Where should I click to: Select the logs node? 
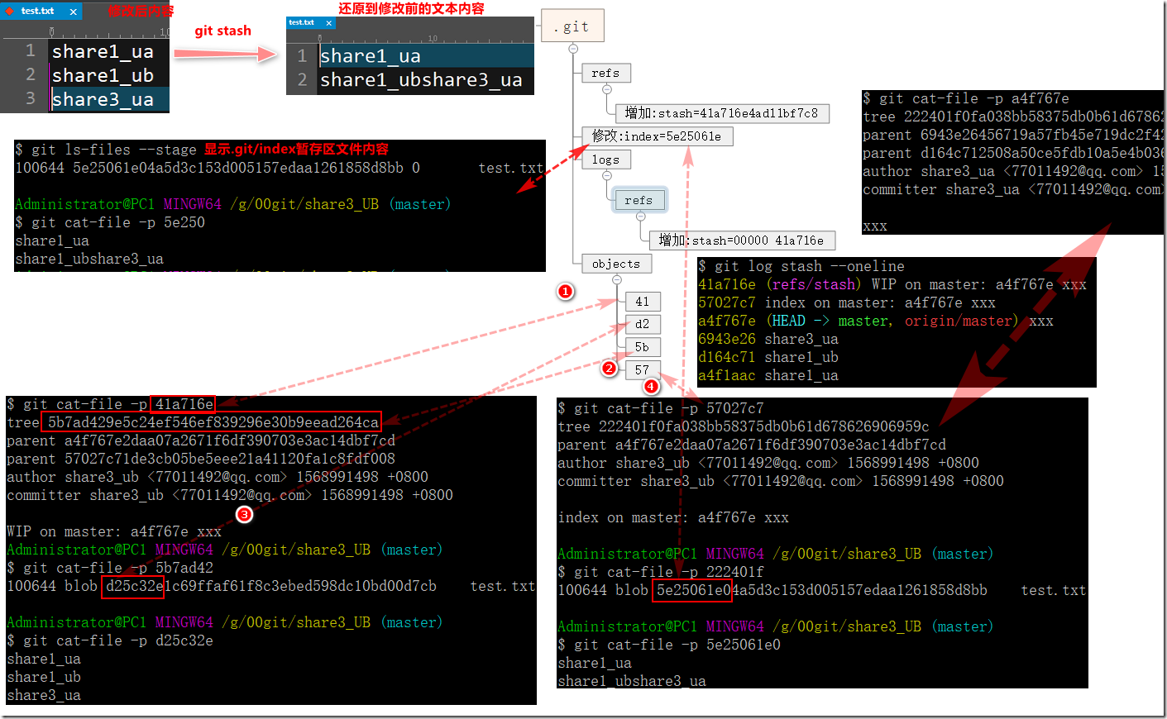606,160
